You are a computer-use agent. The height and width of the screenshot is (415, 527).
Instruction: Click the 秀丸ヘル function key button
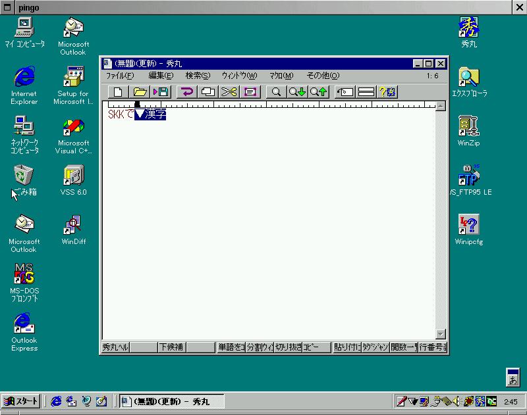click(115, 347)
